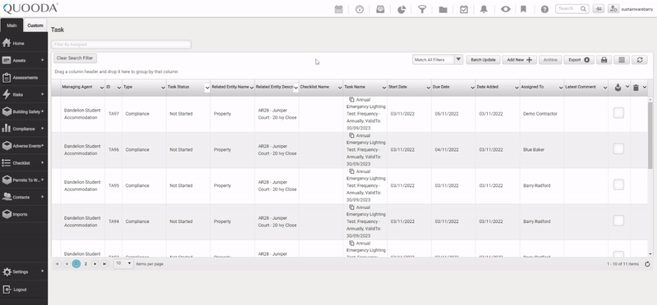Screen dimensions: 657x305
Task: Open the notifications bell icon
Action: click(x=484, y=9)
